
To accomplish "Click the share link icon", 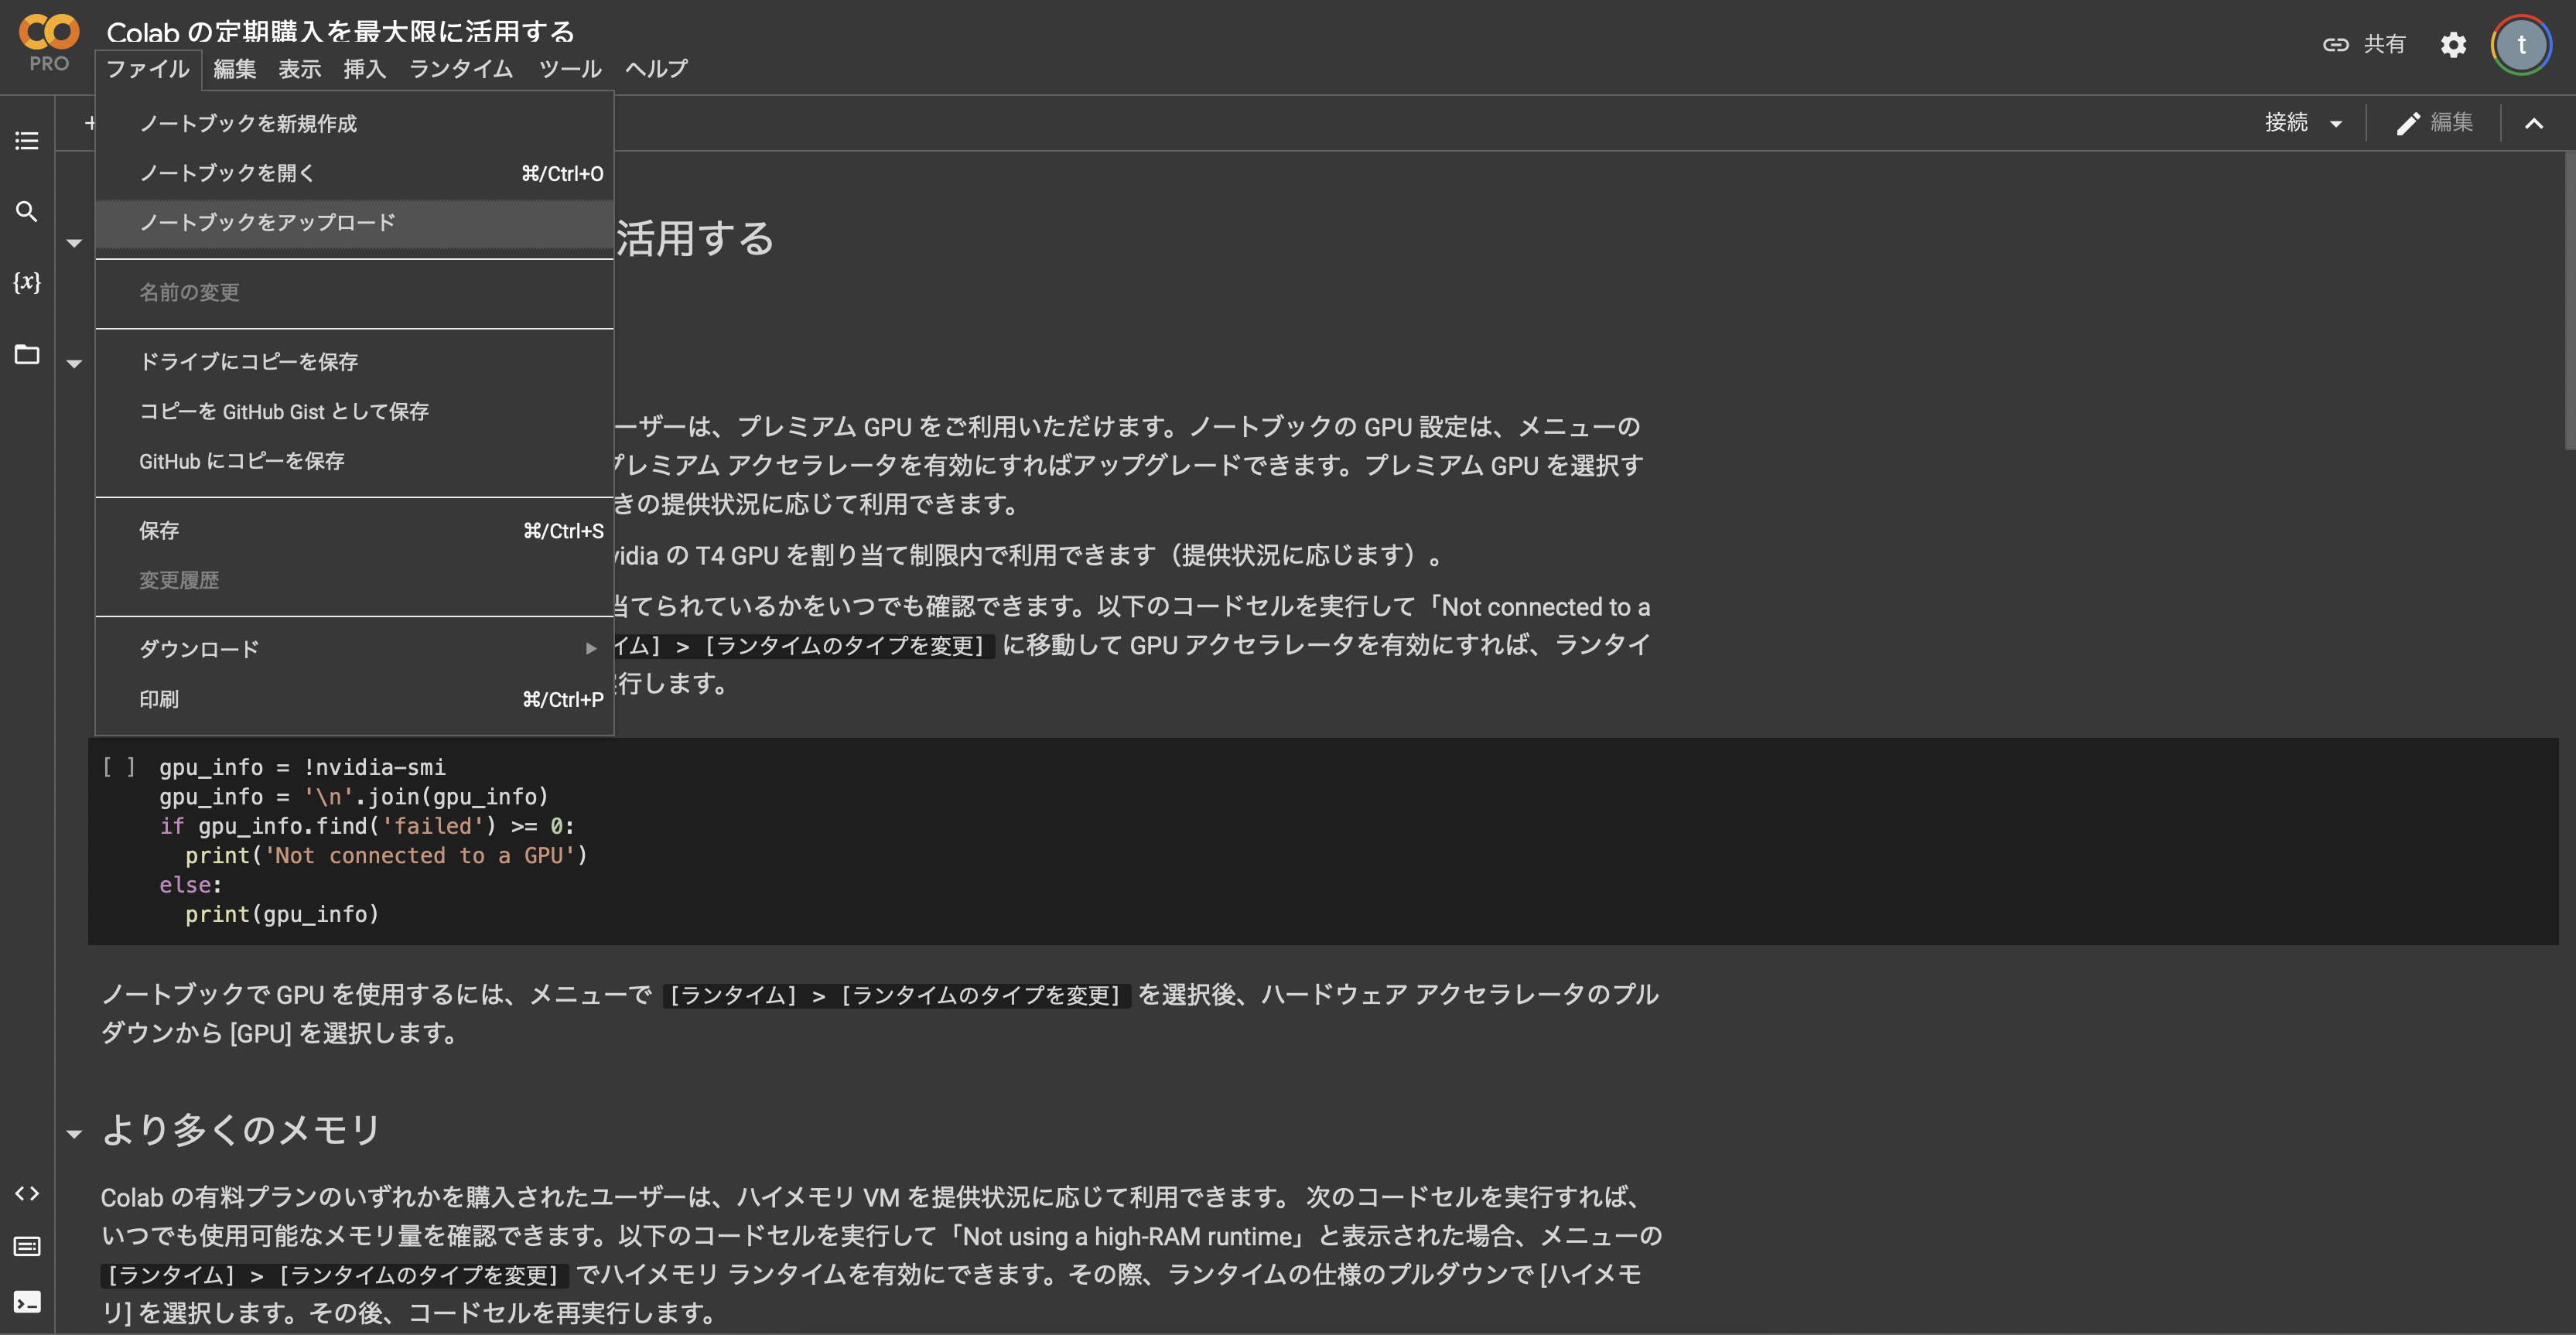I will 2335,45.
